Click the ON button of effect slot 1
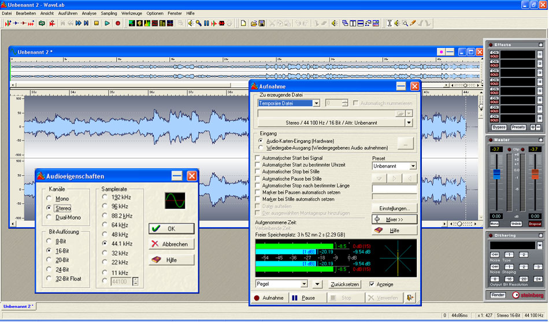This screenshot has width=549, height=322. 494,53
